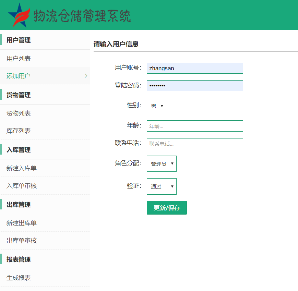Open 出库单审核 page

(45, 241)
